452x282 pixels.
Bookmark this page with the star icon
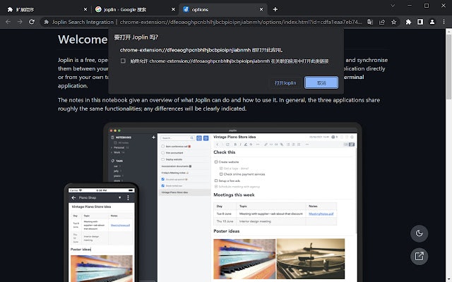394,22
